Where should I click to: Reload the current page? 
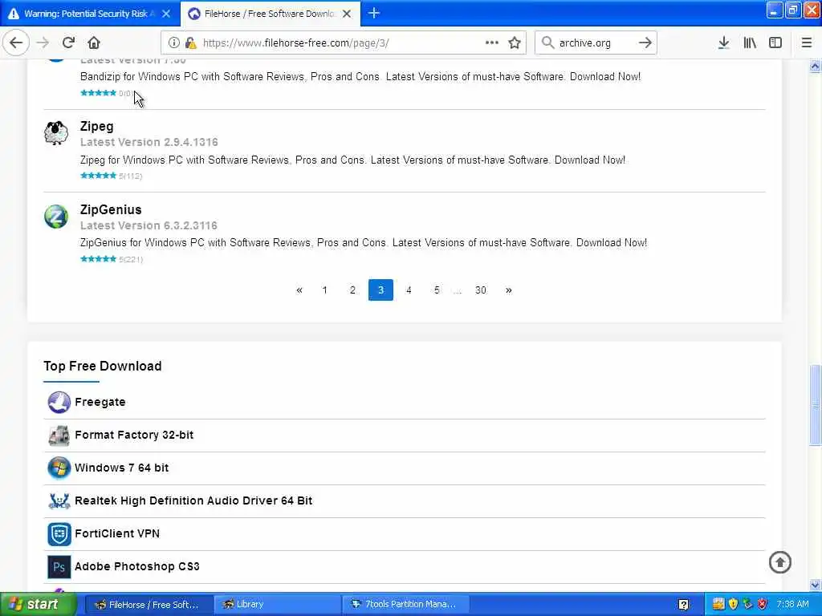(x=68, y=43)
